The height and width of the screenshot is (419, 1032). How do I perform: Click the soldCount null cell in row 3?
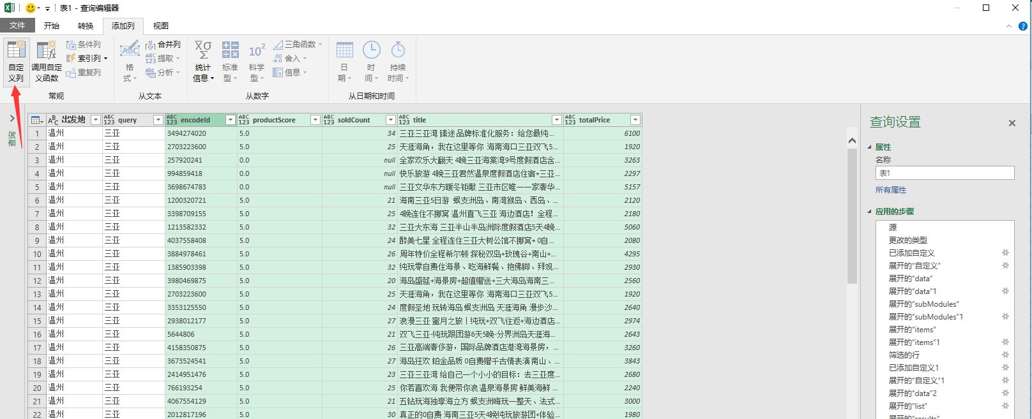pos(360,160)
